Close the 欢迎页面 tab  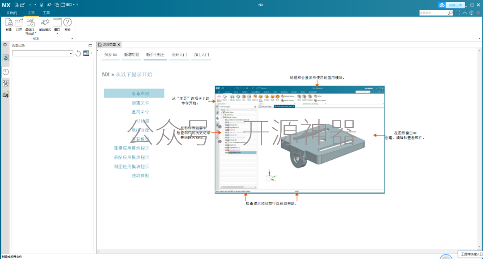pyautogui.click(x=119, y=45)
